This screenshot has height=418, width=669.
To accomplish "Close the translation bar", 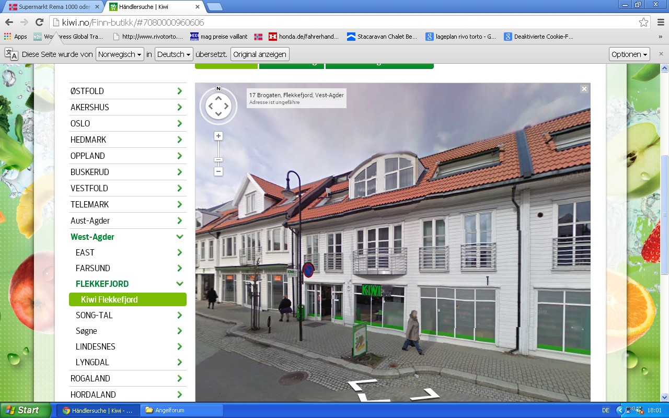I will pyautogui.click(x=661, y=54).
